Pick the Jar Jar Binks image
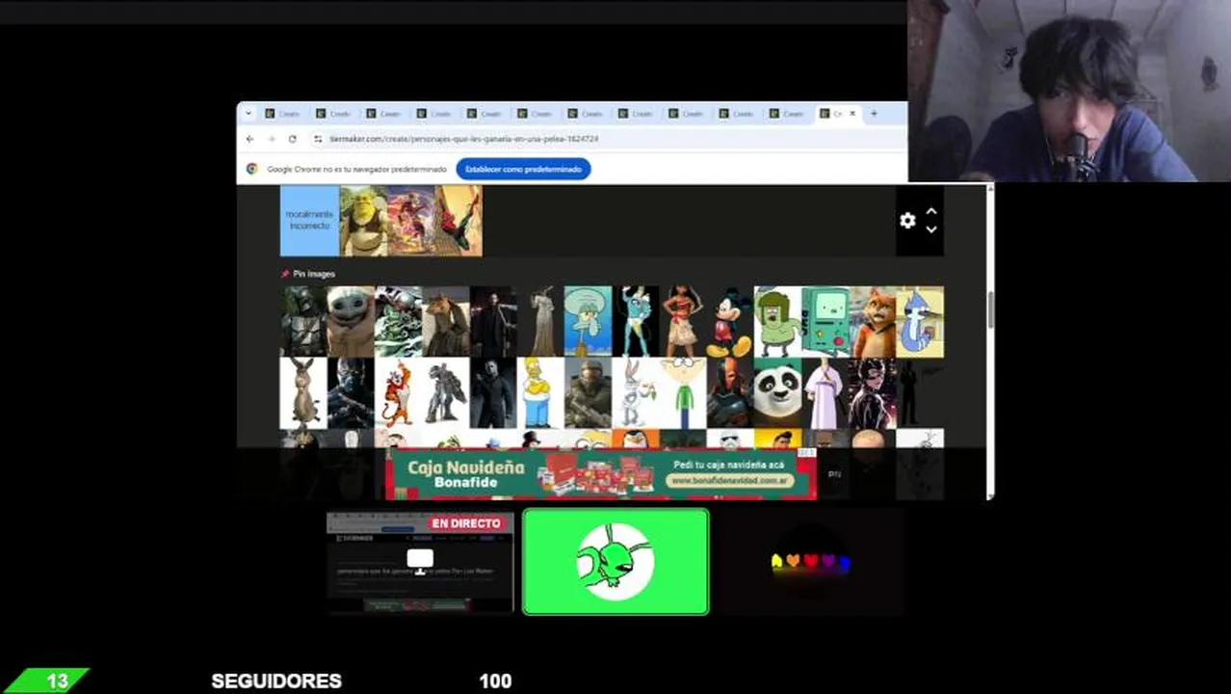This screenshot has height=694, width=1231. pos(446,322)
